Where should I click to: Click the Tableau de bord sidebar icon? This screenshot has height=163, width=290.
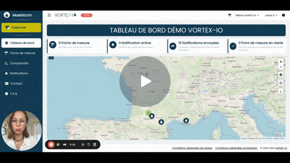pos(6,43)
